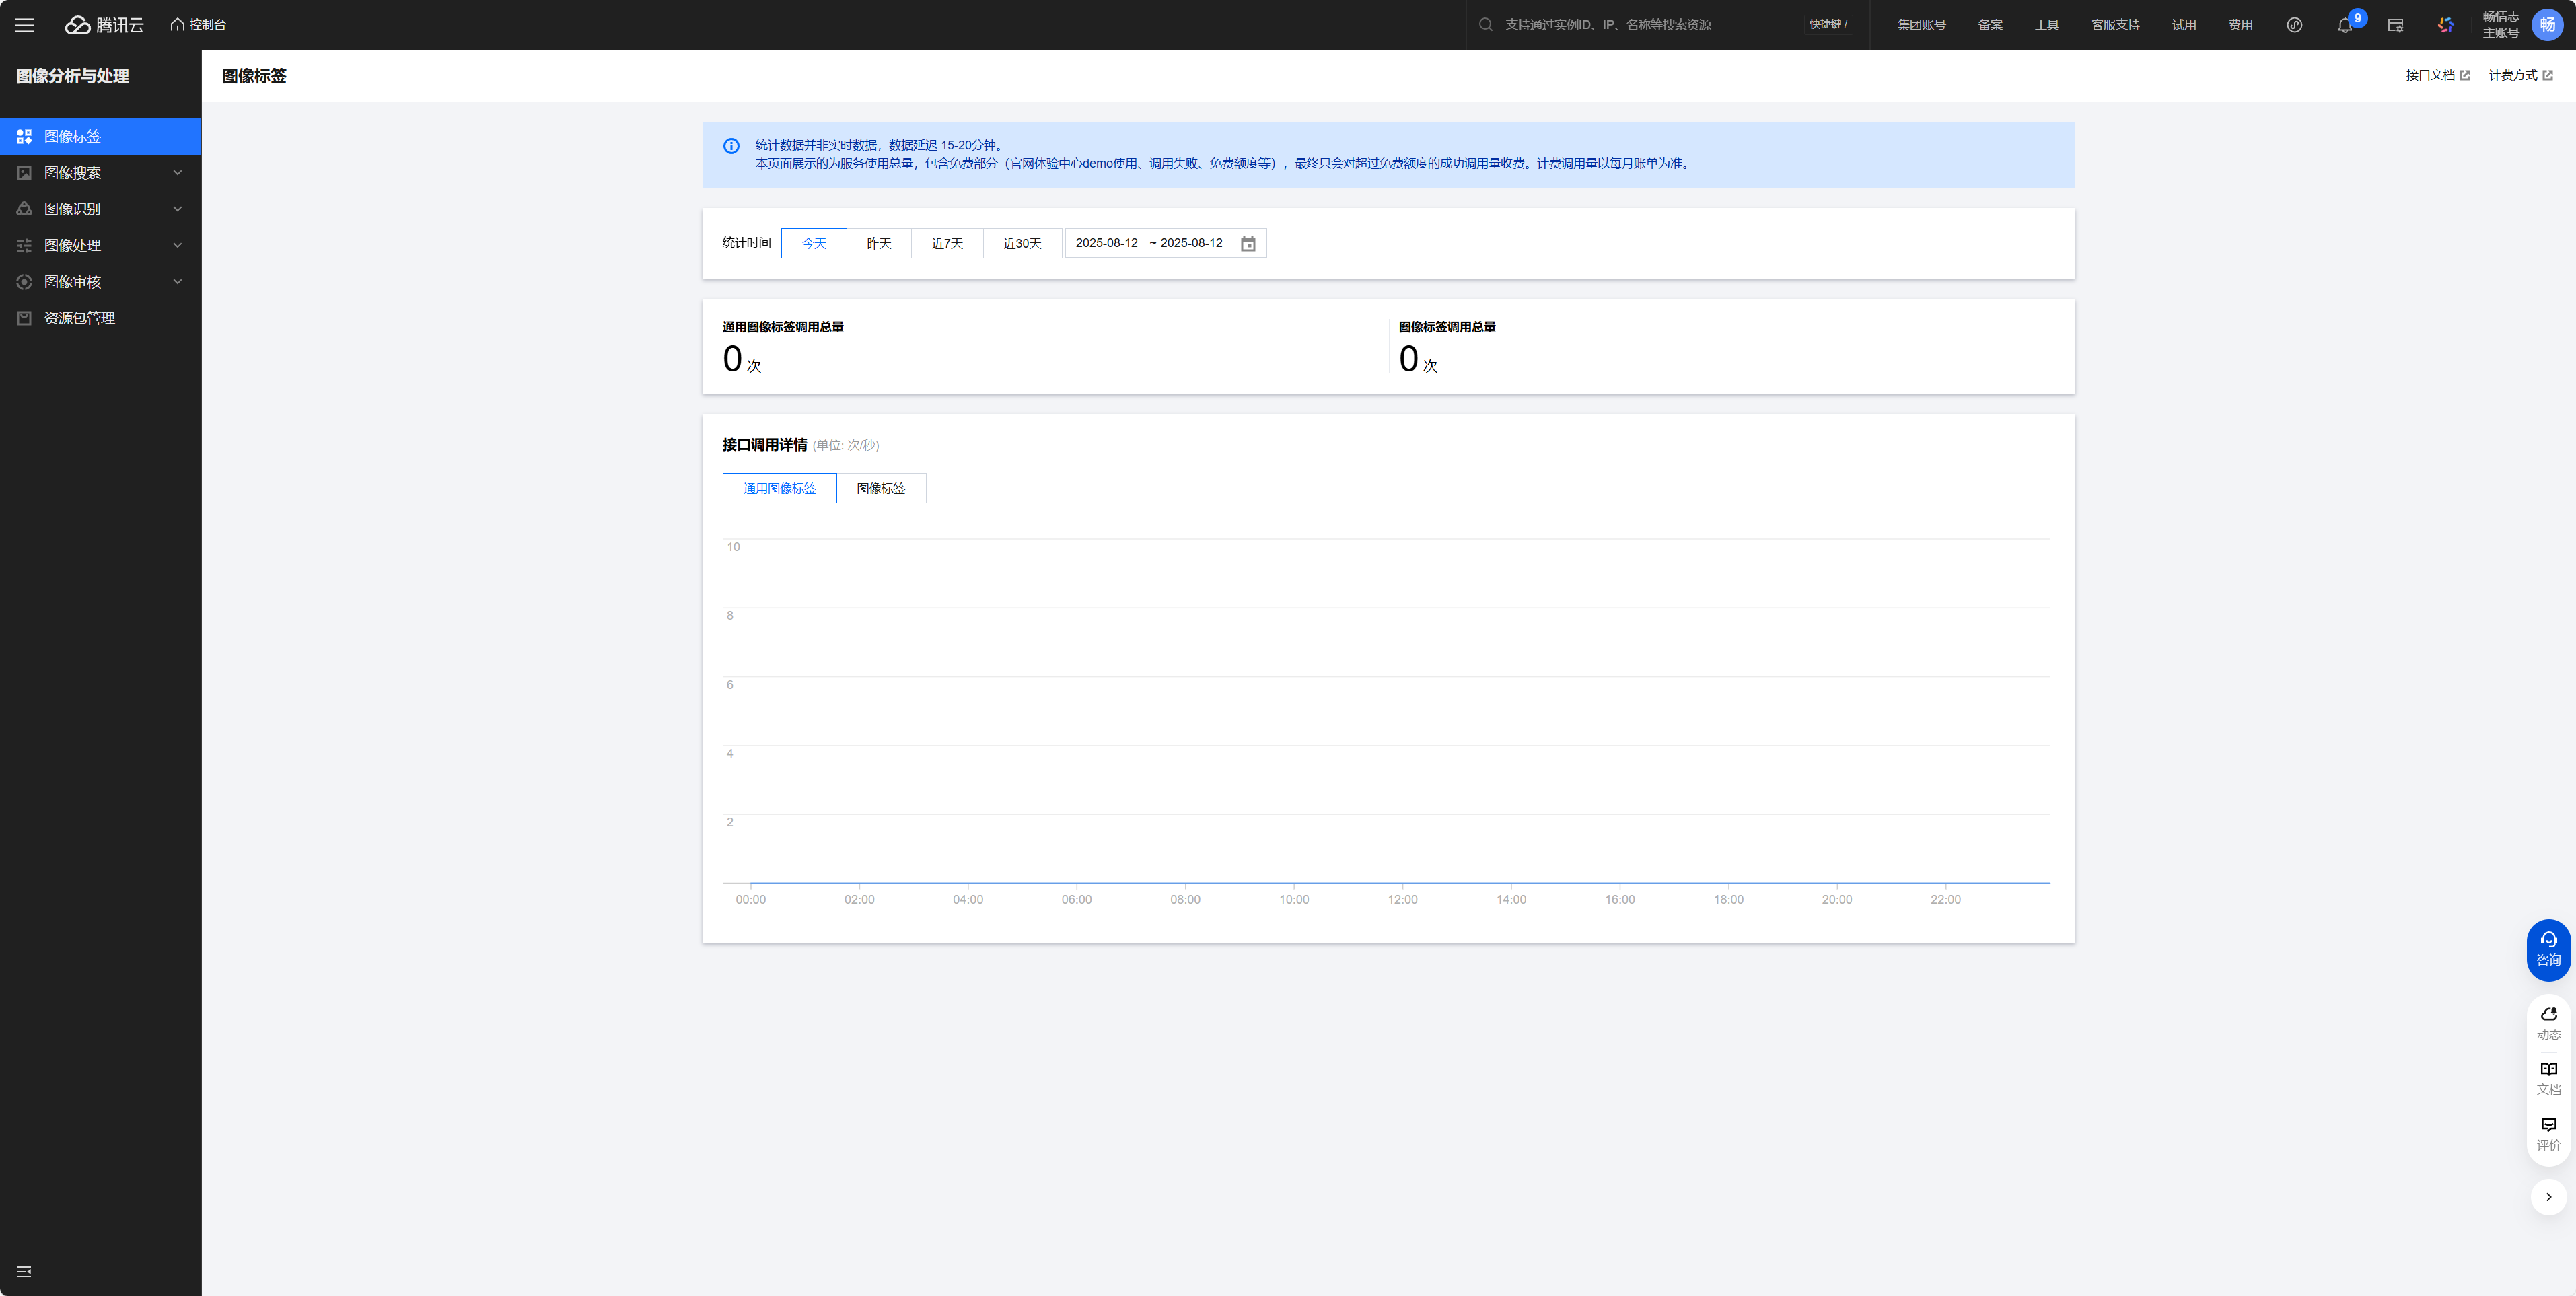Click the notification bell icon
Viewport: 2576px width, 1296px height.
coord(2344,25)
